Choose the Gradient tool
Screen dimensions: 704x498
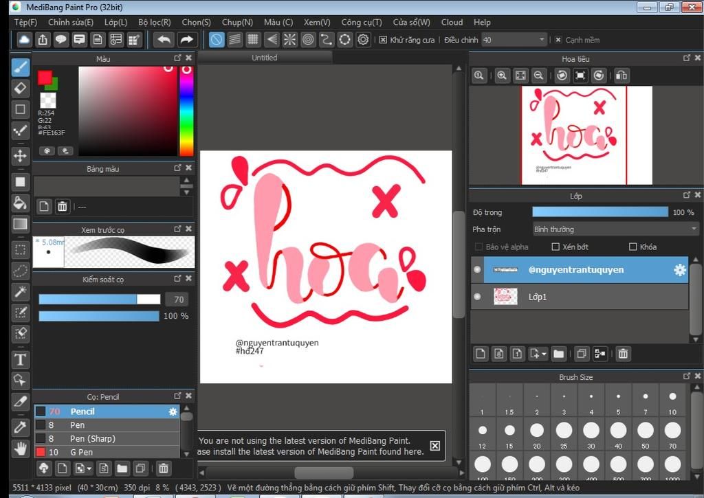pyautogui.click(x=20, y=224)
